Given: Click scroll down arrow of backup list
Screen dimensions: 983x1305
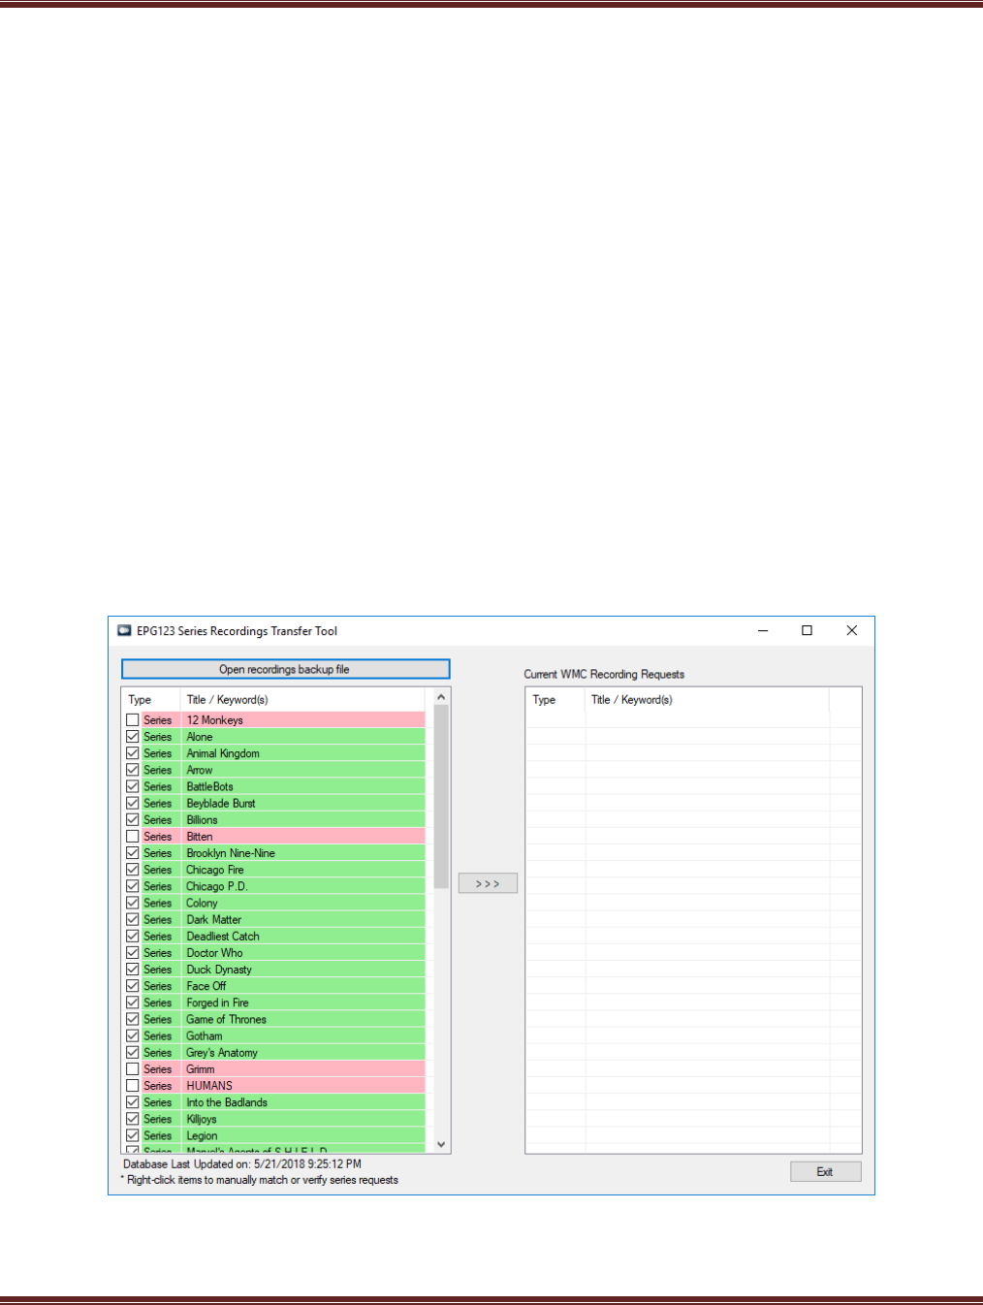Looking at the screenshot, I should (x=441, y=1144).
